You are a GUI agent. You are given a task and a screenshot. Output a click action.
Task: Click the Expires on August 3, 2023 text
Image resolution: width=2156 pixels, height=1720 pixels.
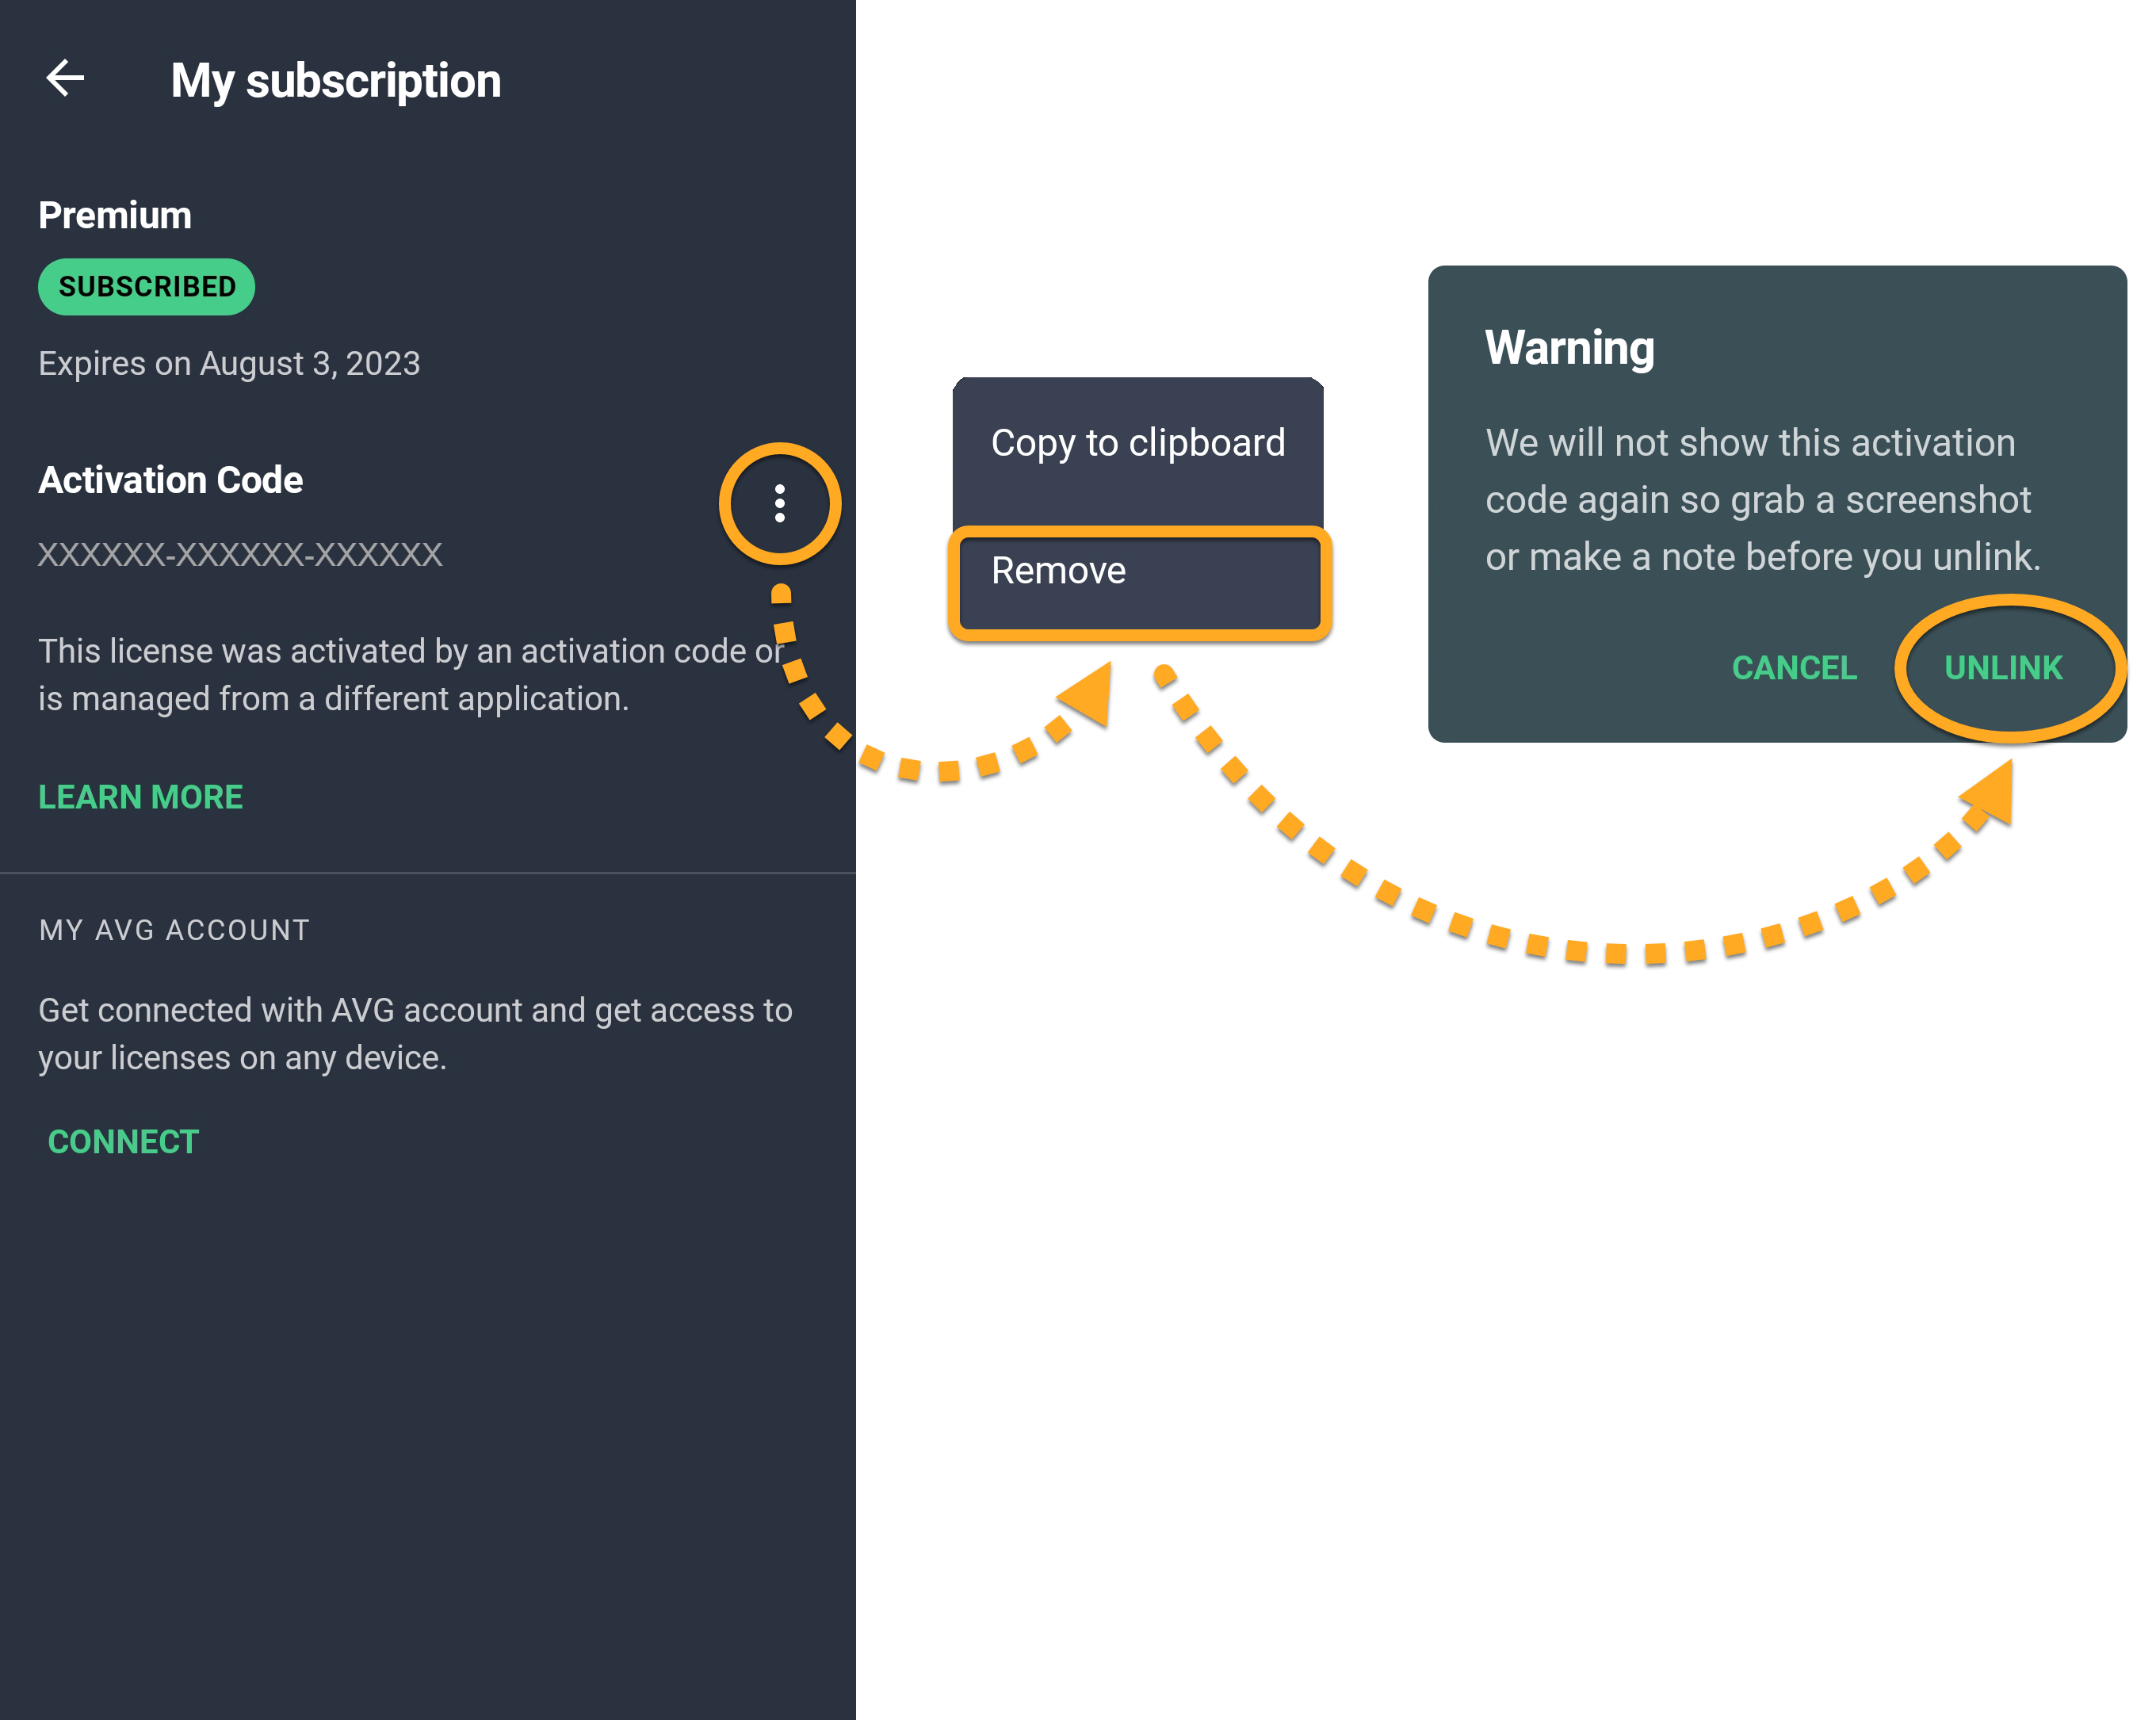229,364
